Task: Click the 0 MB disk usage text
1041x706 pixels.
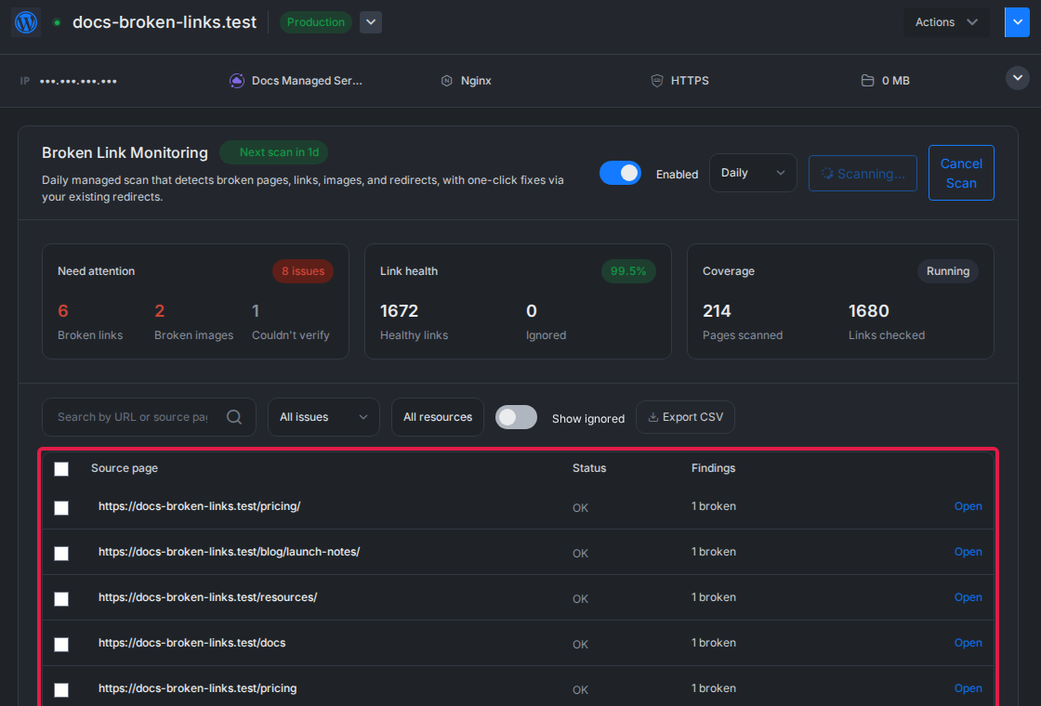Action: pyautogui.click(x=896, y=81)
